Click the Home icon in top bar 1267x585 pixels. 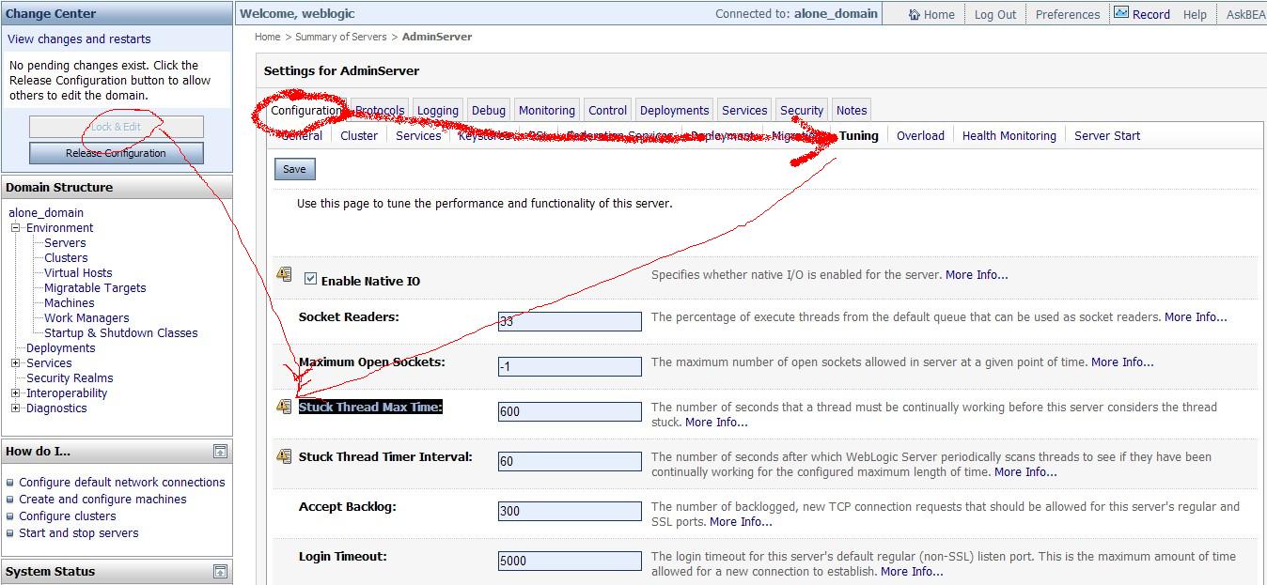[x=915, y=14]
